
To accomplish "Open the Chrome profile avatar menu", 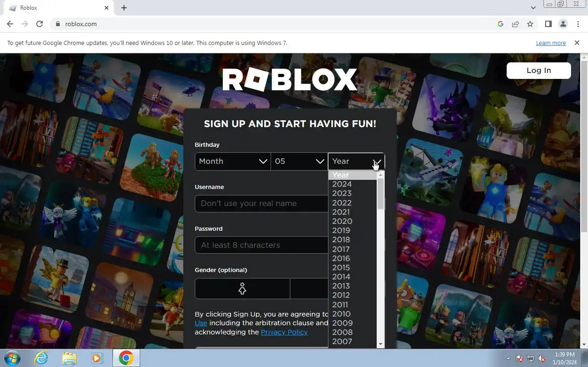I will (563, 24).
